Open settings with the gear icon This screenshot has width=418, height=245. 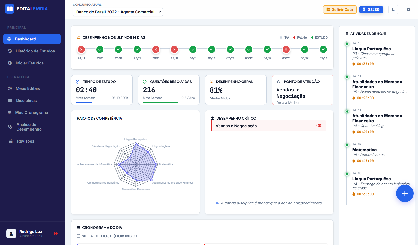click(408, 10)
